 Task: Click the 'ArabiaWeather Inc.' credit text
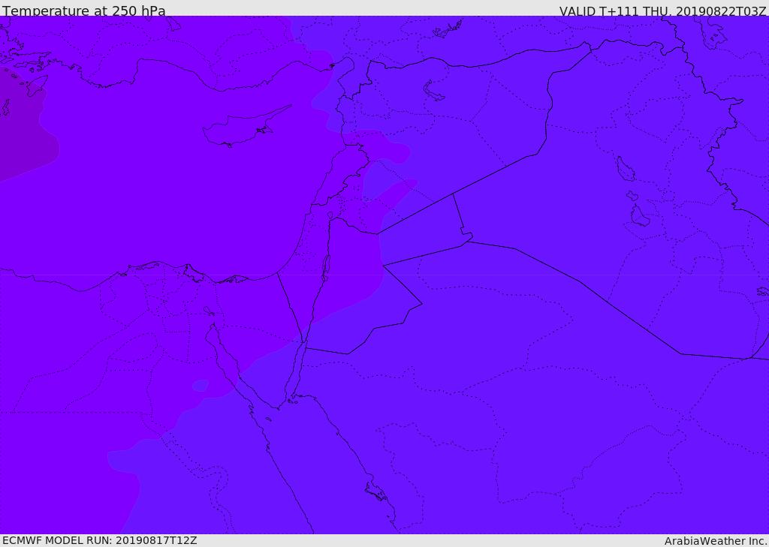click(x=716, y=541)
